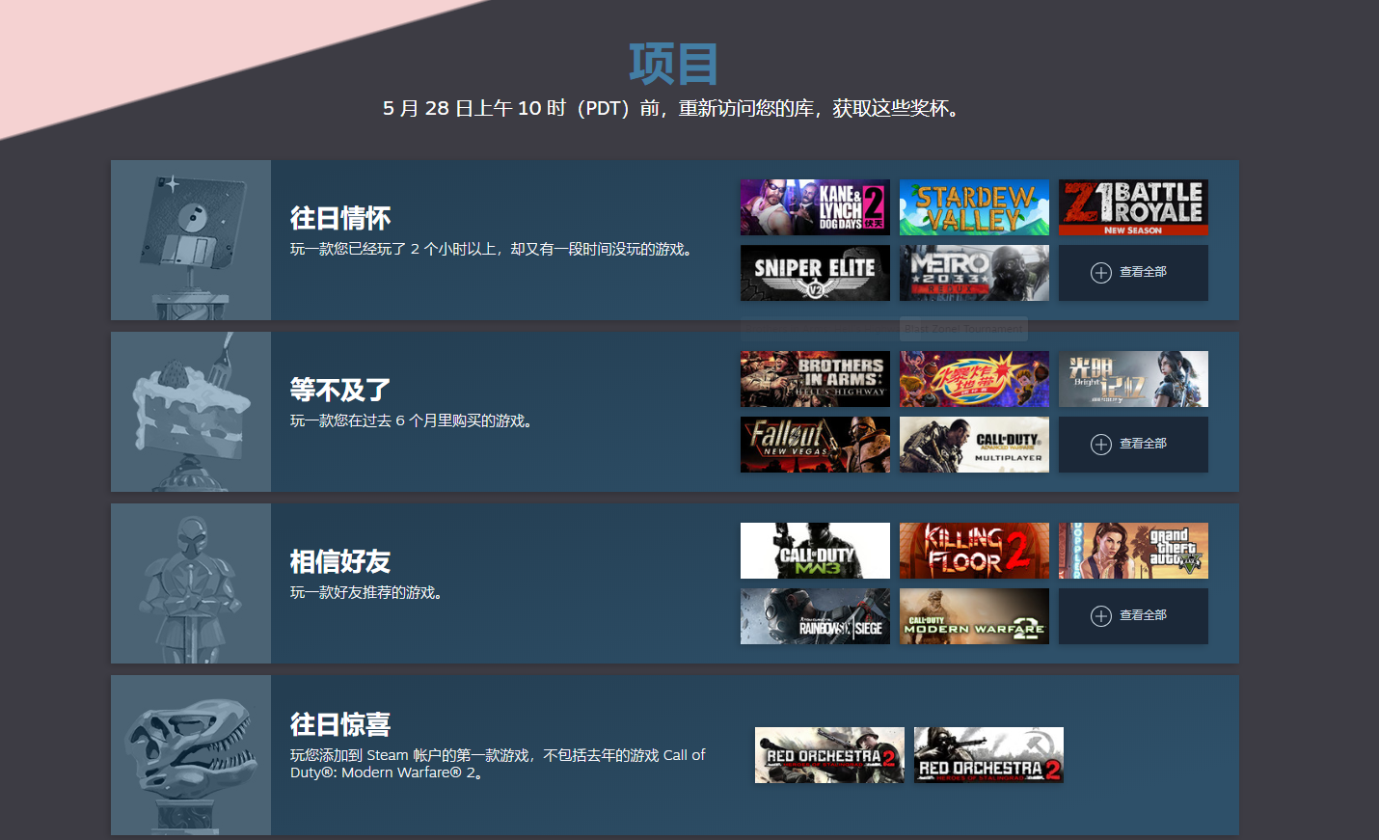Image resolution: width=1379 pixels, height=840 pixels.
Task: Click the knight armor trophy icon
Action: (191, 583)
